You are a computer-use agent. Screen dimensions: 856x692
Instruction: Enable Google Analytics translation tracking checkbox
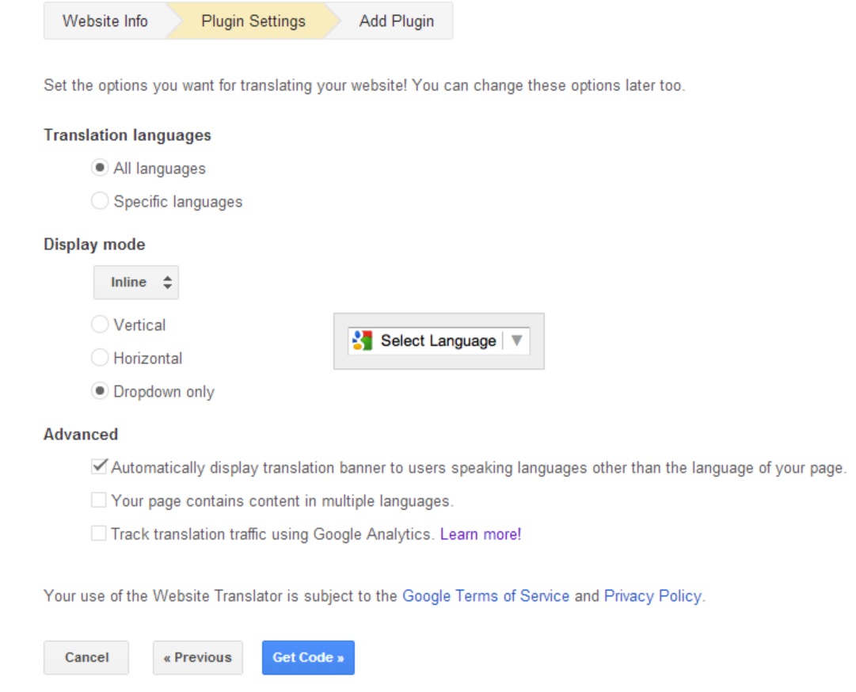click(99, 534)
